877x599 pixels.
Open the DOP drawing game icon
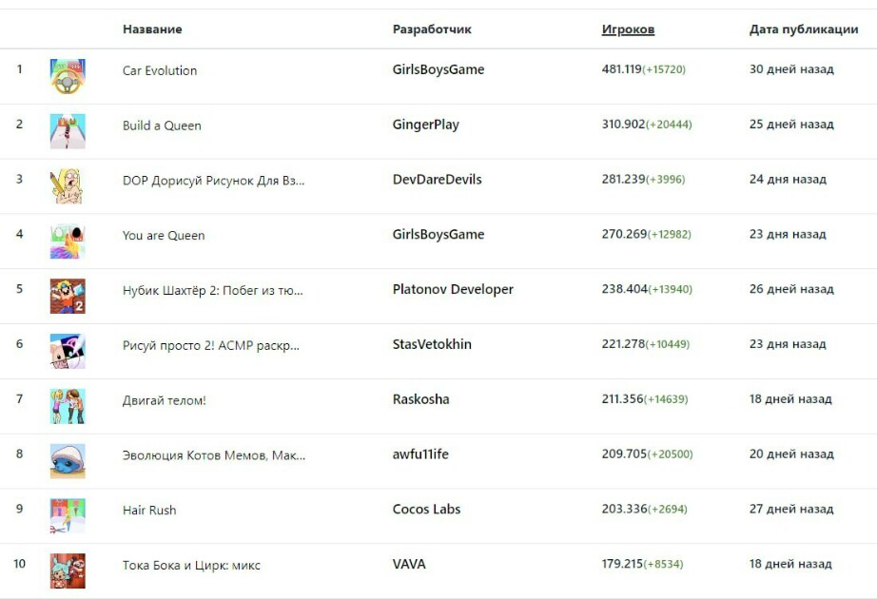click(68, 186)
